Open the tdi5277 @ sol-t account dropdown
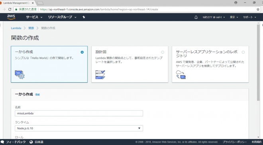This screenshot has height=145, width=263. [x=214, y=17]
